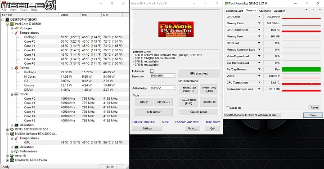Screen dimensions: 324x169
Task: Click the Voltages lightning icon
Action: coord(16,28)
